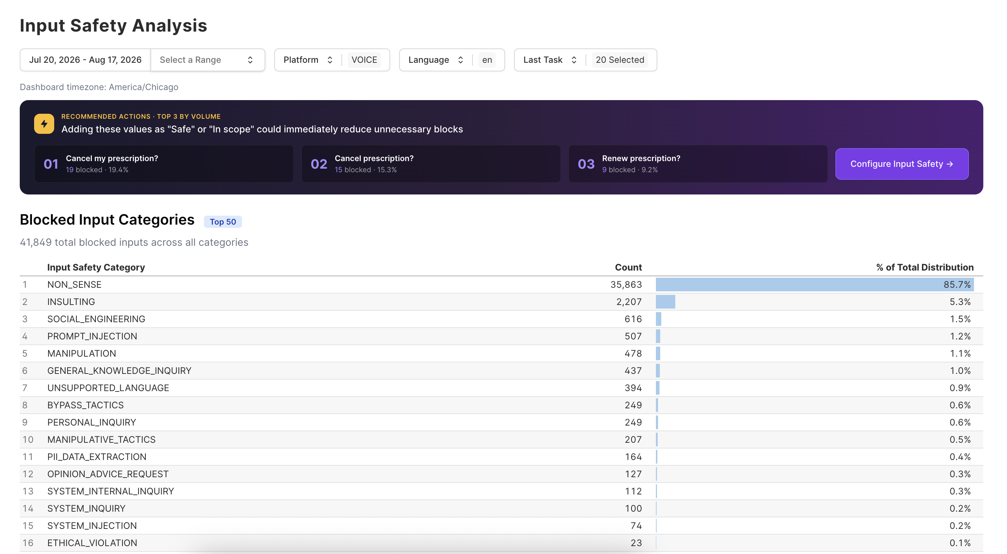
Task: Open the 'Cancel prescription?' recommendation card
Action: point(431,164)
